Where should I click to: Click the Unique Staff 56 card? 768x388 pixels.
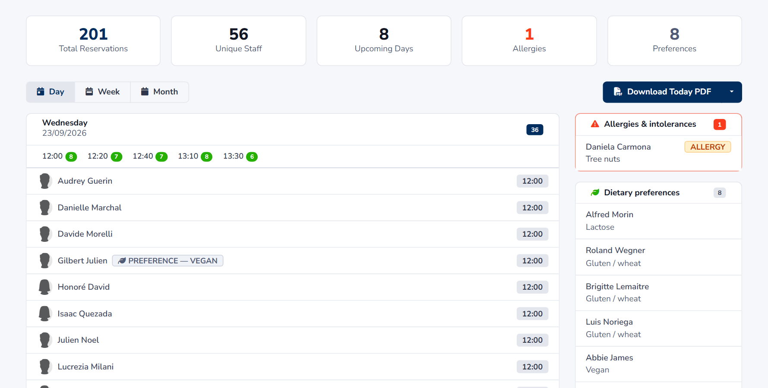(239, 41)
